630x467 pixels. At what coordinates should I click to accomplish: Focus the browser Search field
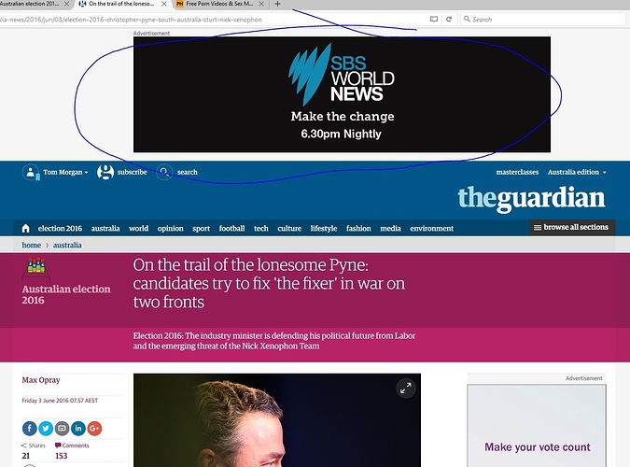click(x=542, y=20)
